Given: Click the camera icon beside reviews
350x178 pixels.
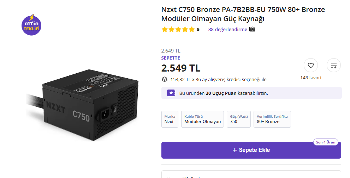Looking at the screenshot, I should click(x=252, y=29).
